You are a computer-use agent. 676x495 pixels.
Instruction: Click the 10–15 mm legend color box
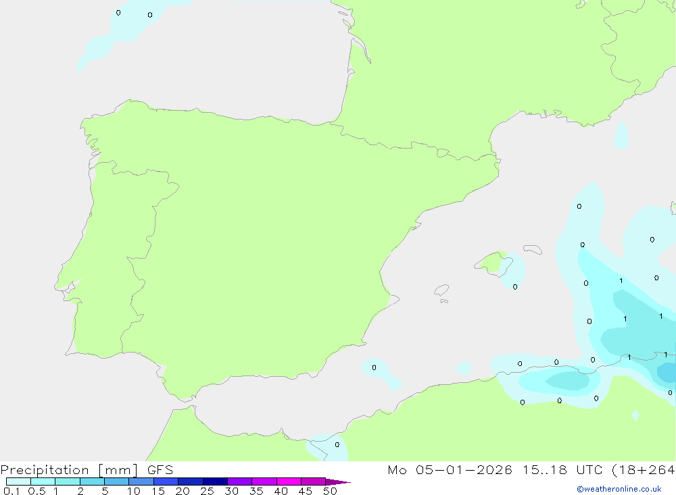141,481
